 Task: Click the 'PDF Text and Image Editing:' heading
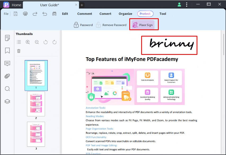(x=101, y=145)
